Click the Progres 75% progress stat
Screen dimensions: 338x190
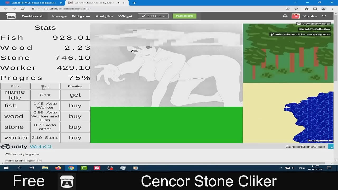point(45,77)
